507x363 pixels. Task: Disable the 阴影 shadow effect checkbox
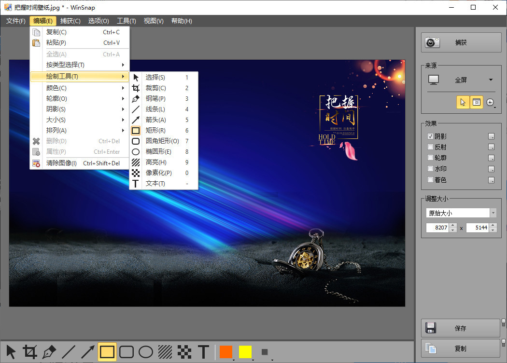[431, 136]
